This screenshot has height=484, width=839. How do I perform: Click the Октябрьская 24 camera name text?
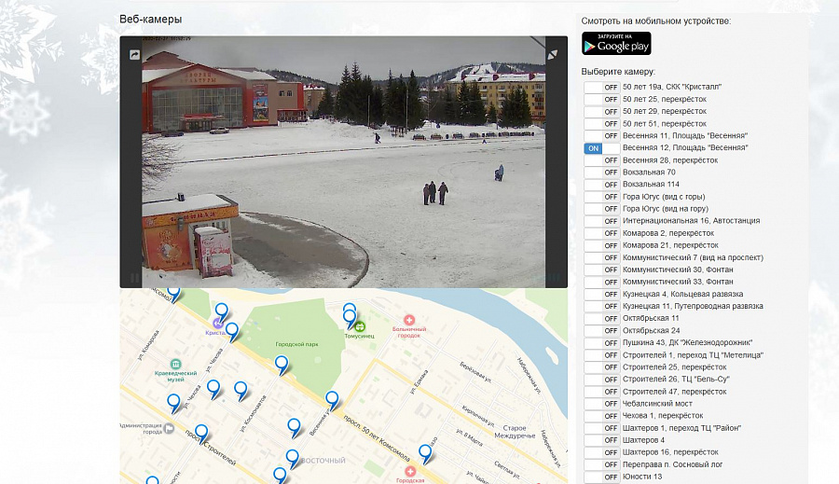click(x=652, y=330)
